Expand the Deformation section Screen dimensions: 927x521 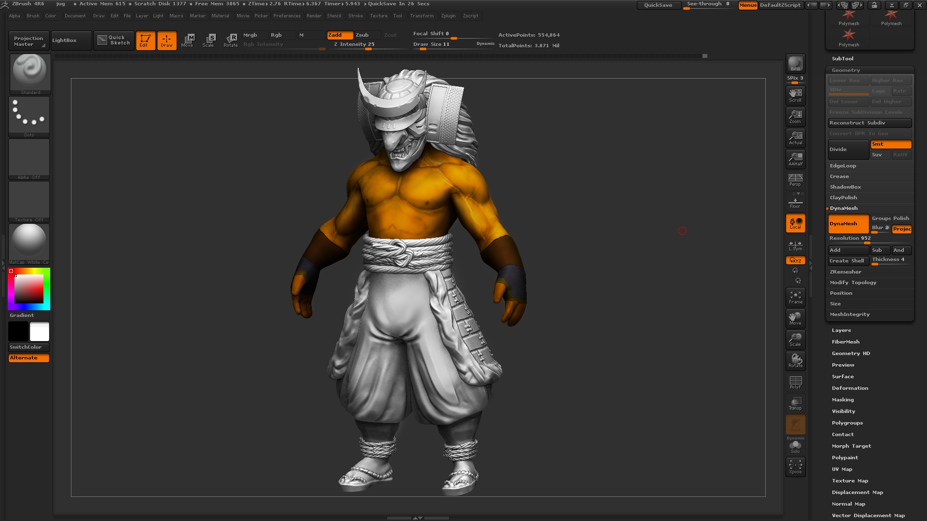click(x=850, y=388)
